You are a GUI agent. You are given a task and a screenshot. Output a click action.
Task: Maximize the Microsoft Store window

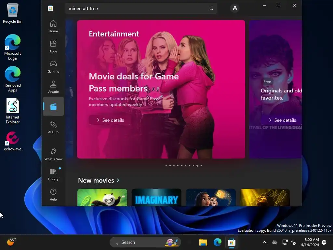[x=279, y=6]
